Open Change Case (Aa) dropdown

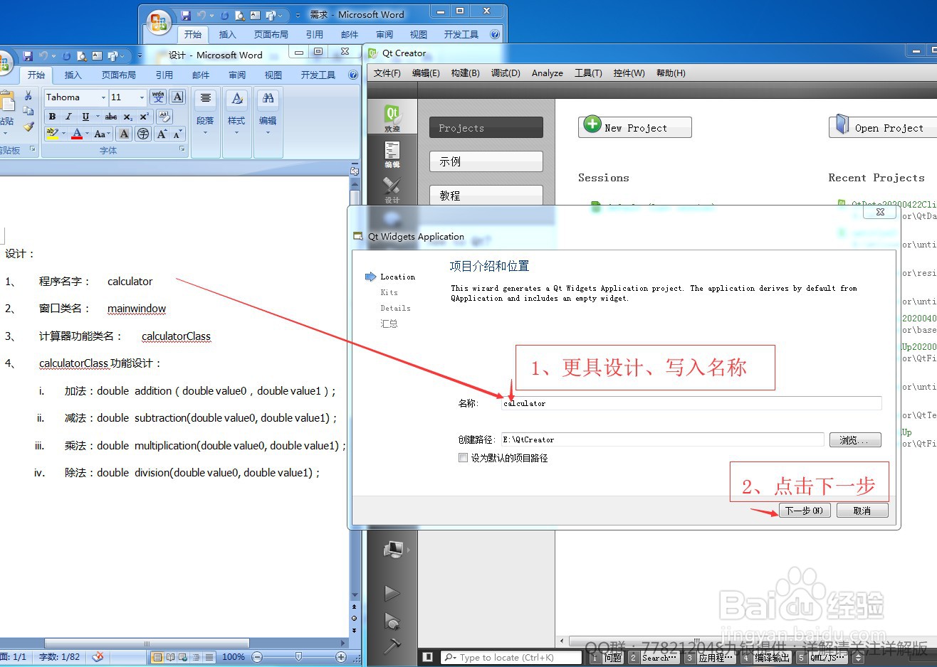pos(101,134)
